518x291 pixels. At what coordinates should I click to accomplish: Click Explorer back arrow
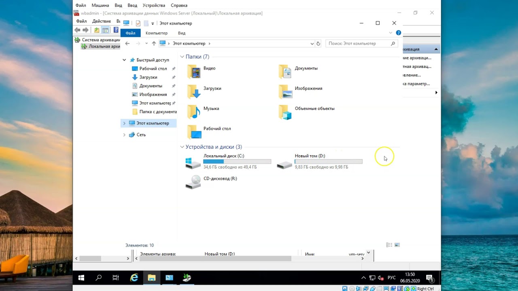(x=127, y=43)
